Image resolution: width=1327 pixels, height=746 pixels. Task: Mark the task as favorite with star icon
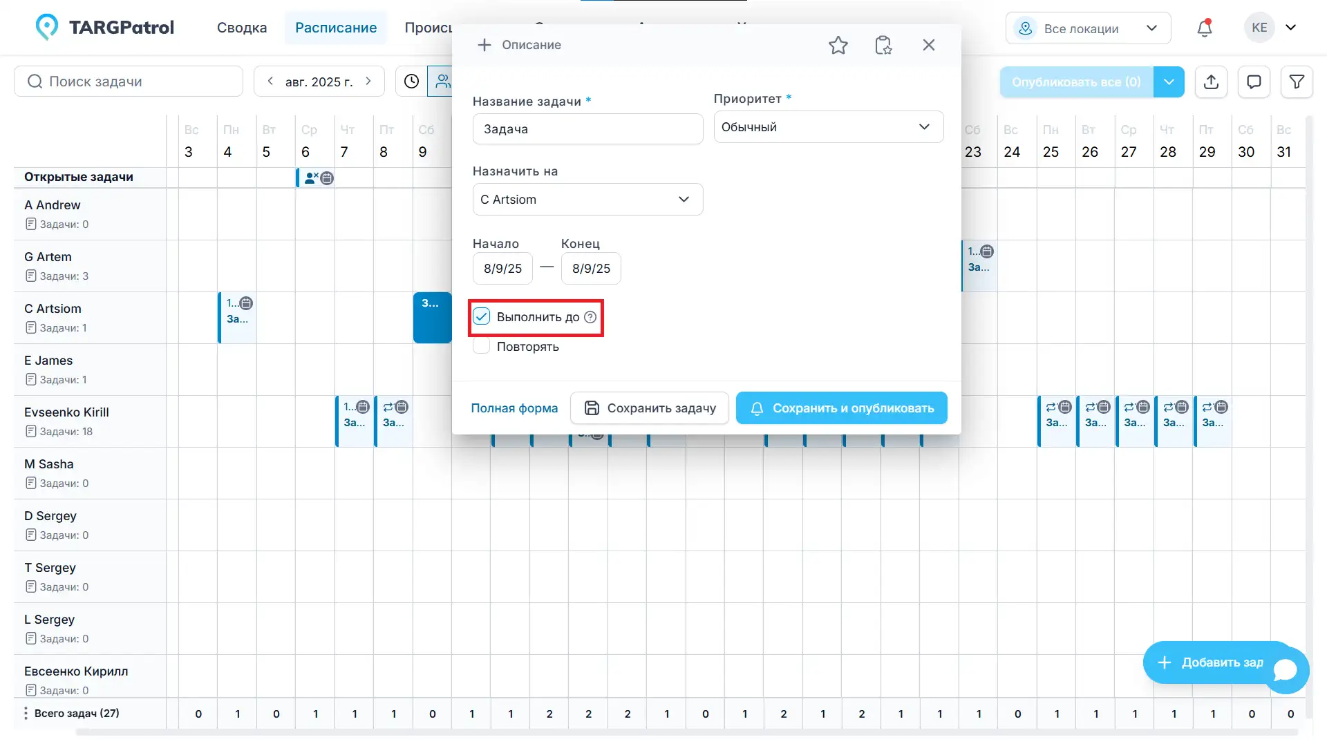pos(838,45)
